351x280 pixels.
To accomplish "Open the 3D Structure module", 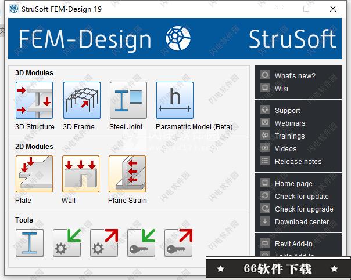I will pyautogui.click(x=34, y=100).
